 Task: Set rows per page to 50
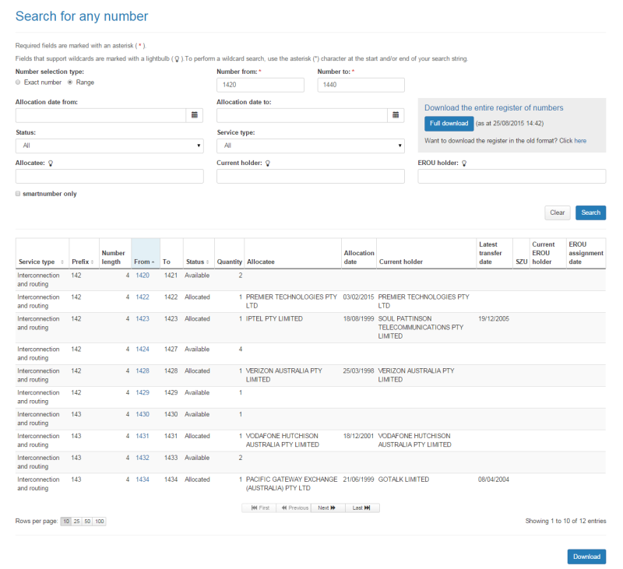[x=87, y=522]
